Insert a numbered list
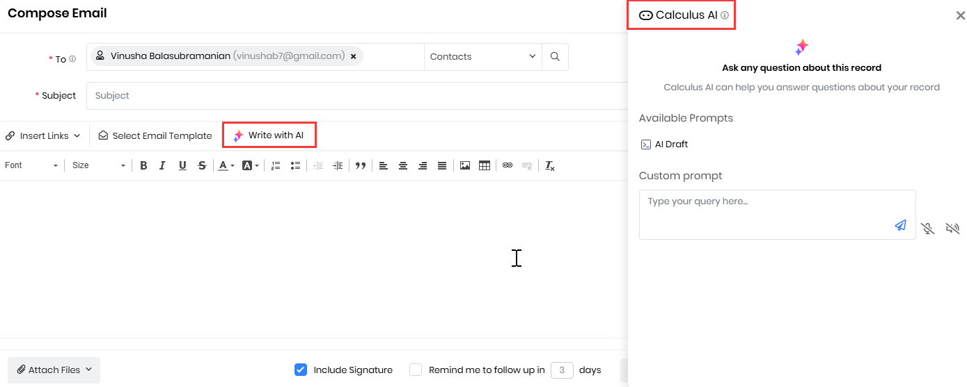The width and height of the screenshot is (967, 387). click(x=276, y=165)
